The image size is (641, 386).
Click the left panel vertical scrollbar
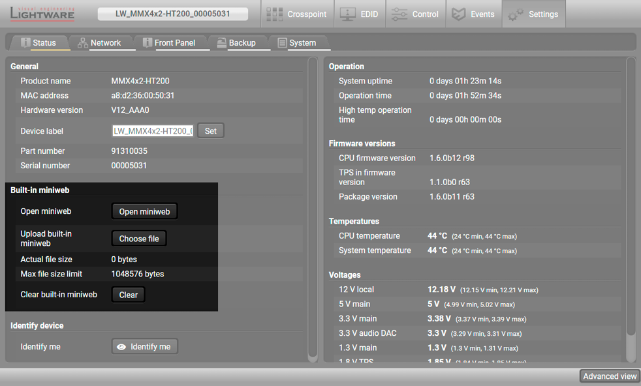pos(313,209)
